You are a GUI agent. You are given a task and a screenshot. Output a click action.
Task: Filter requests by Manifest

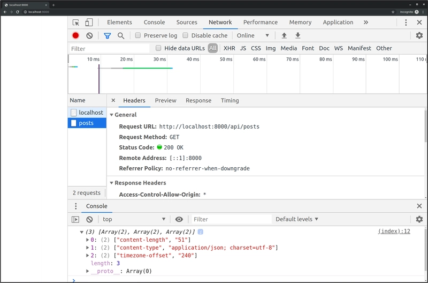click(x=359, y=48)
